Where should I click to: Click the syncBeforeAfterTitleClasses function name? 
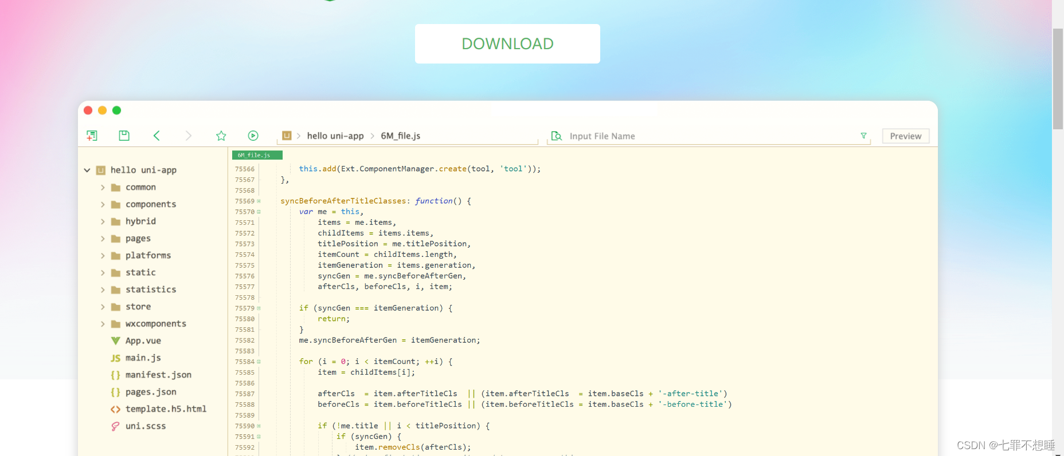(343, 201)
